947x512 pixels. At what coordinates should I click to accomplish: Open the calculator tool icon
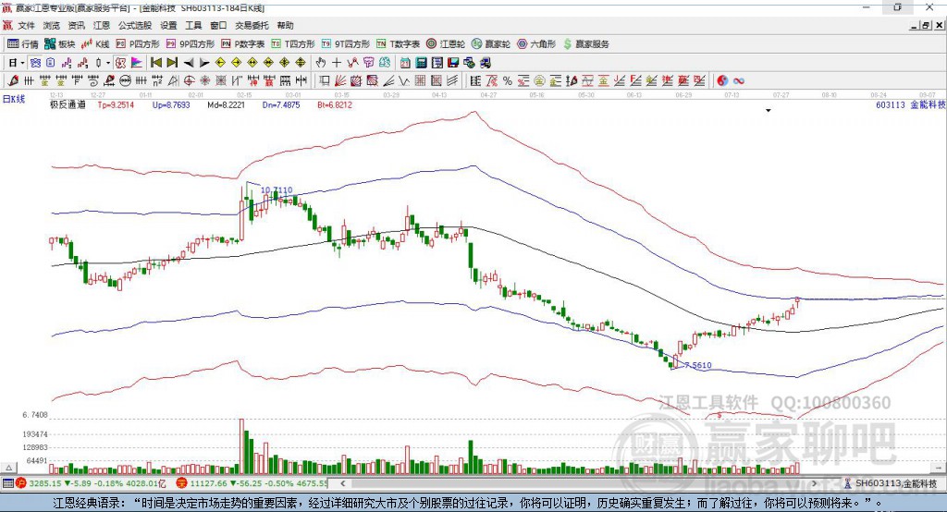[x=421, y=63]
